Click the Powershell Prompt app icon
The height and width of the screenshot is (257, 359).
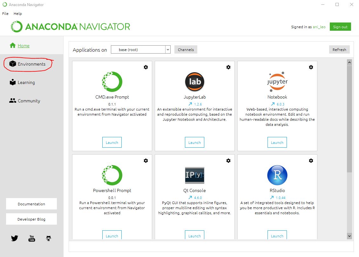pyautogui.click(x=112, y=175)
